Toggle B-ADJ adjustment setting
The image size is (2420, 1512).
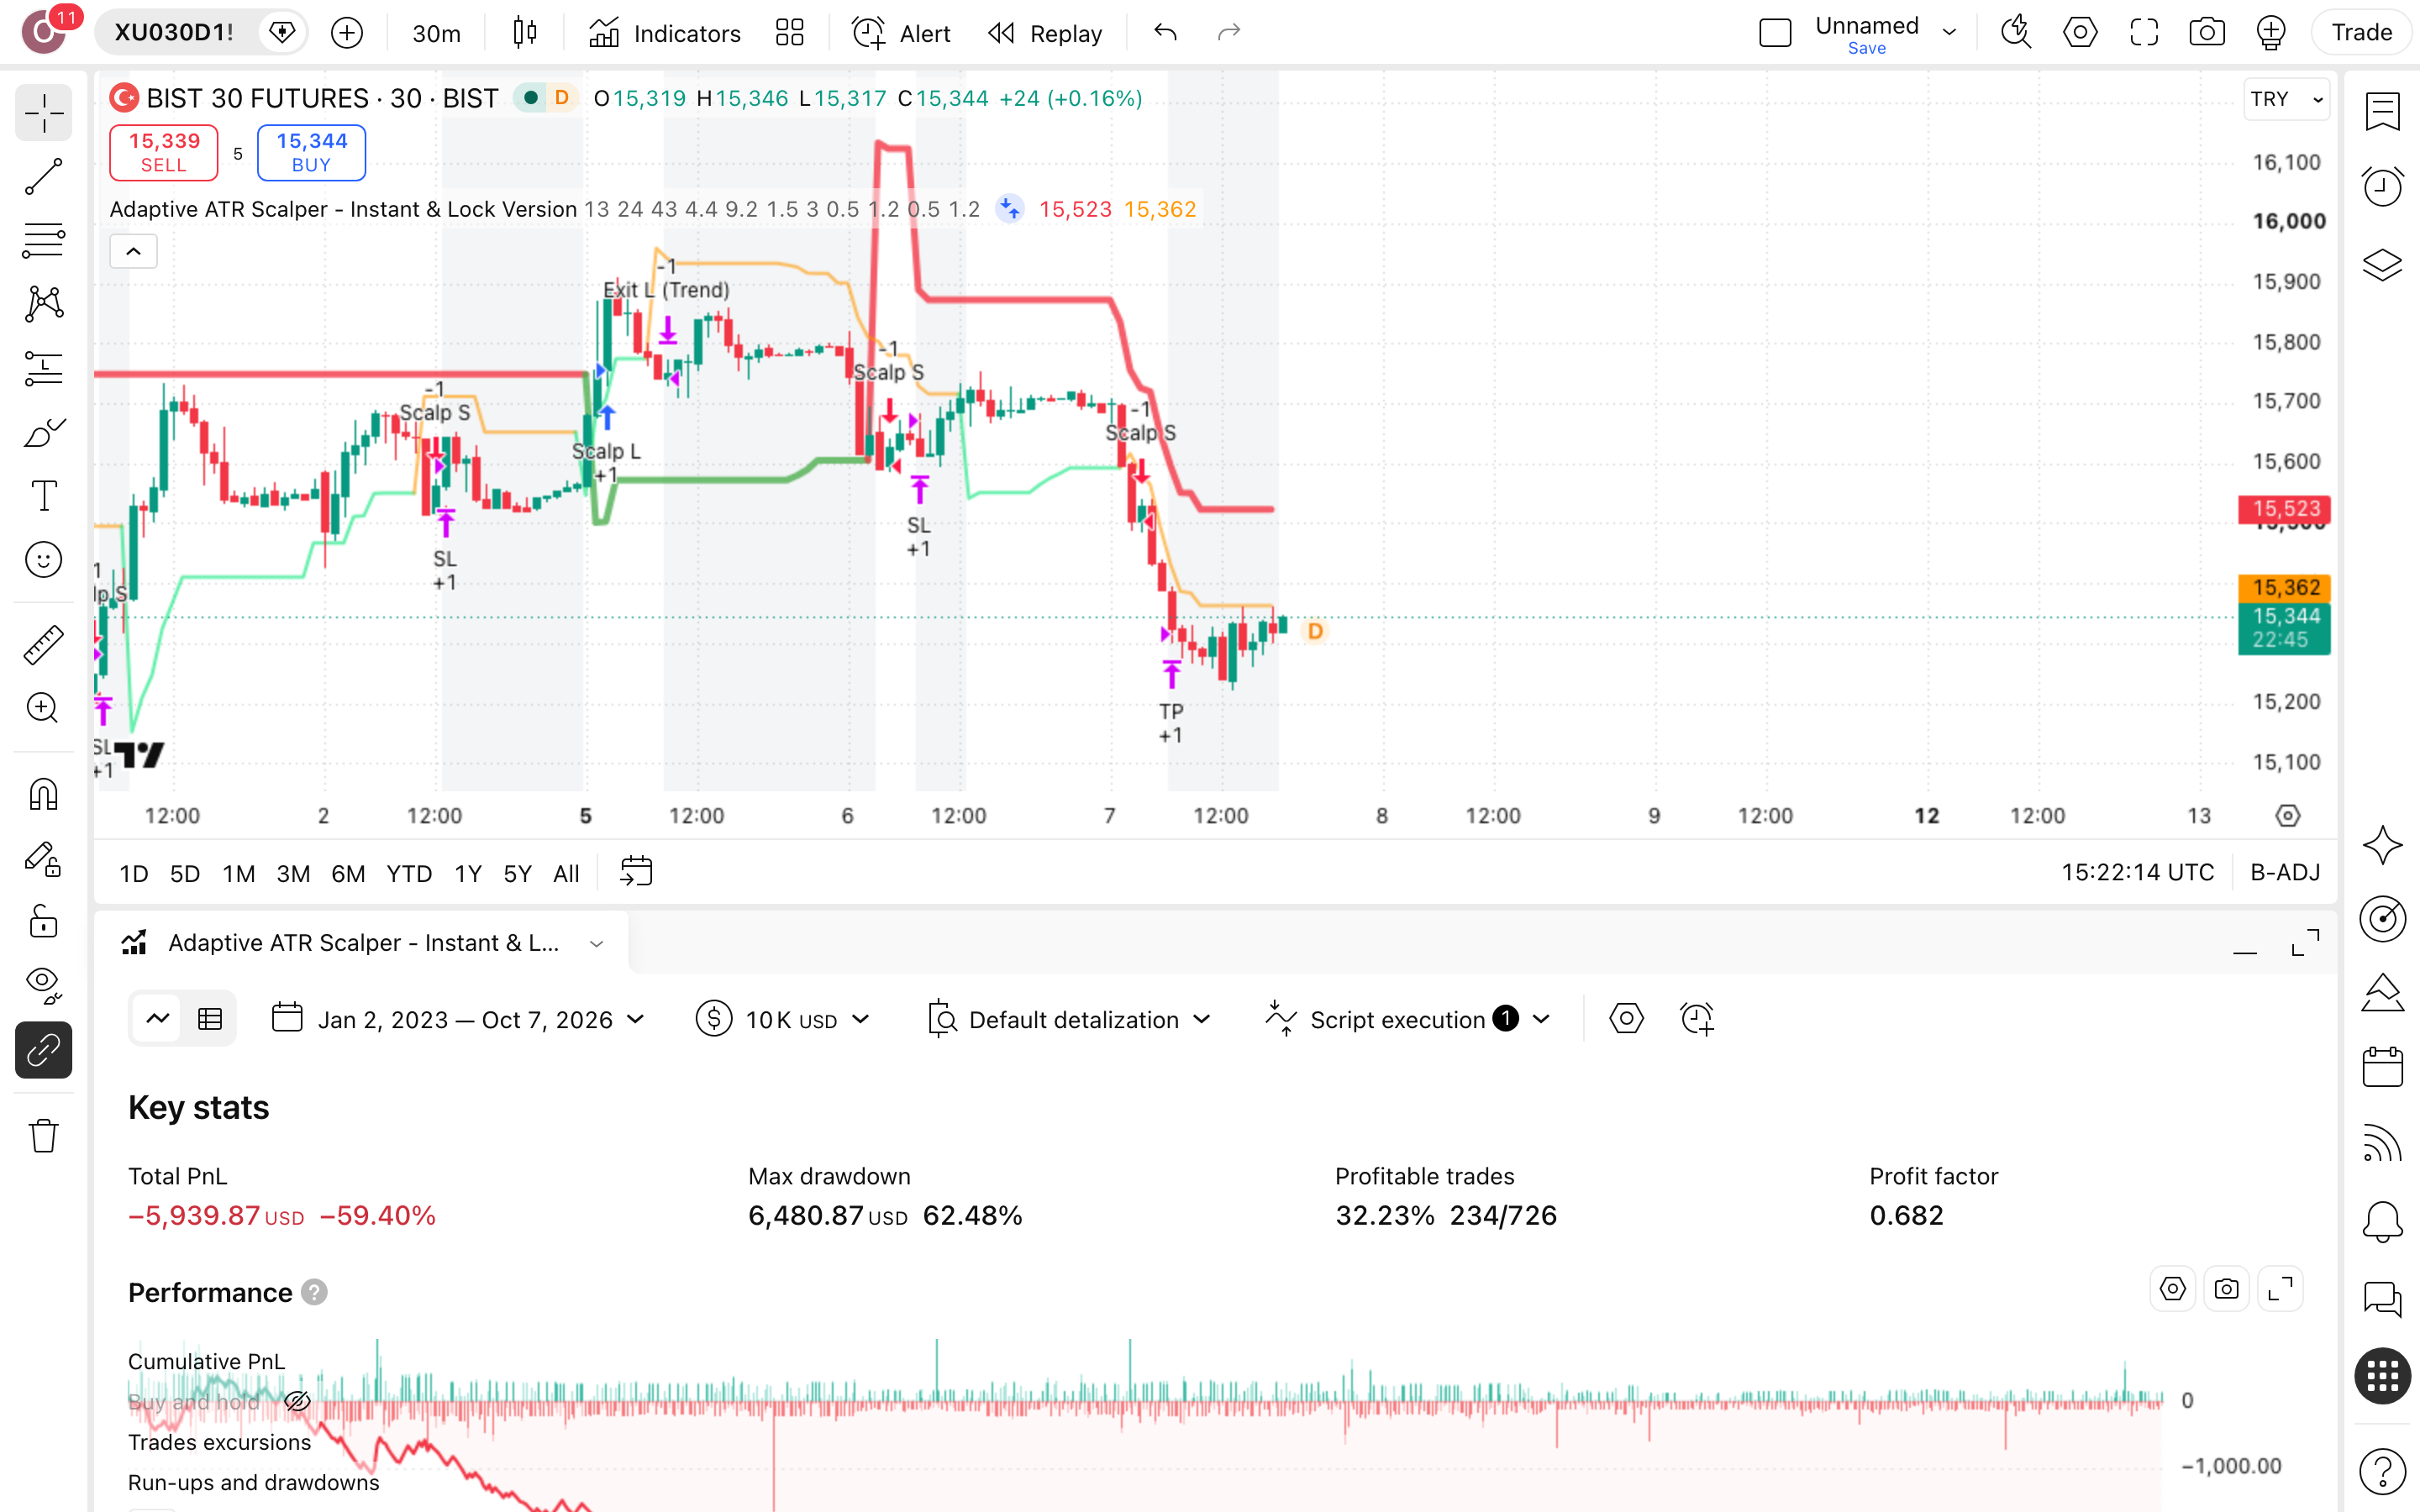pos(2285,872)
